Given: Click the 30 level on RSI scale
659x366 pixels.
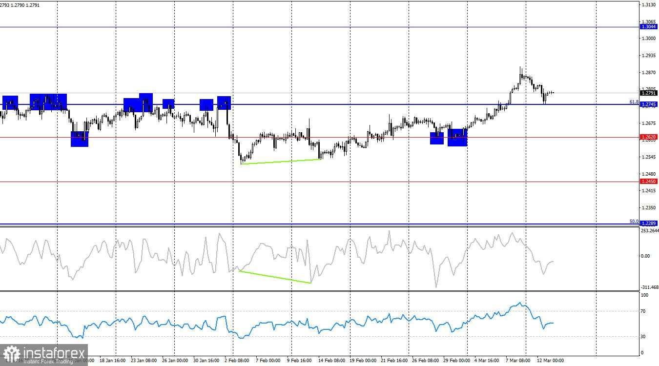Looking at the screenshot, I should click(644, 337).
